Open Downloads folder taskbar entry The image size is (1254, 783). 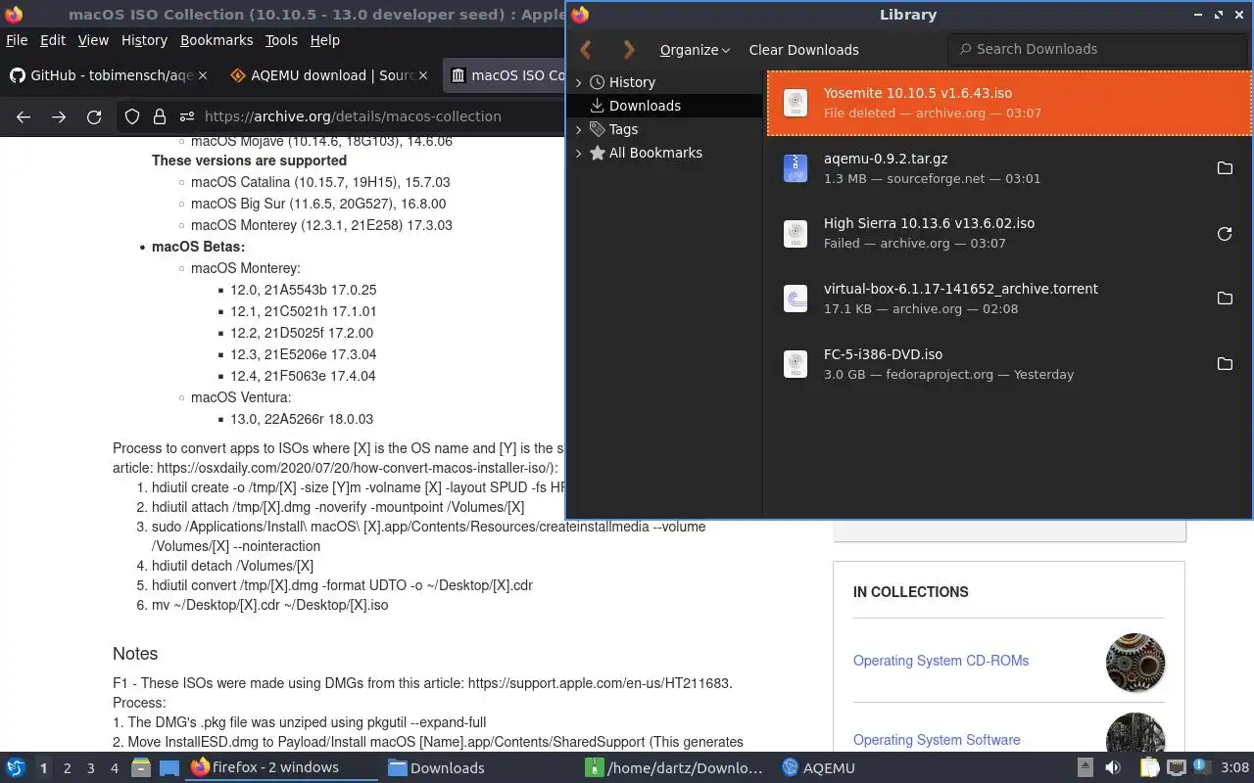click(x=478, y=768)
